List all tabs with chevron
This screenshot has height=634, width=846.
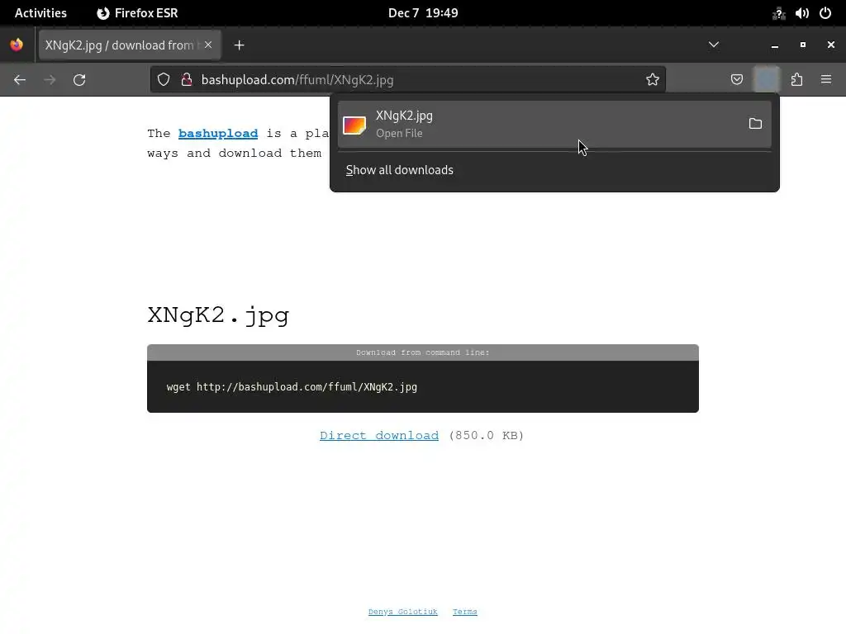pyautogui.click(x=713, y=45)
